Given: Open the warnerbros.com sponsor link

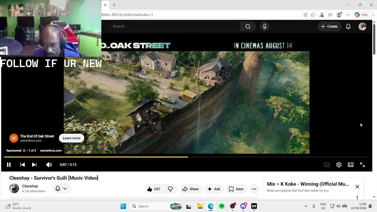Looking at the screenshot, I should click(51, 150).
